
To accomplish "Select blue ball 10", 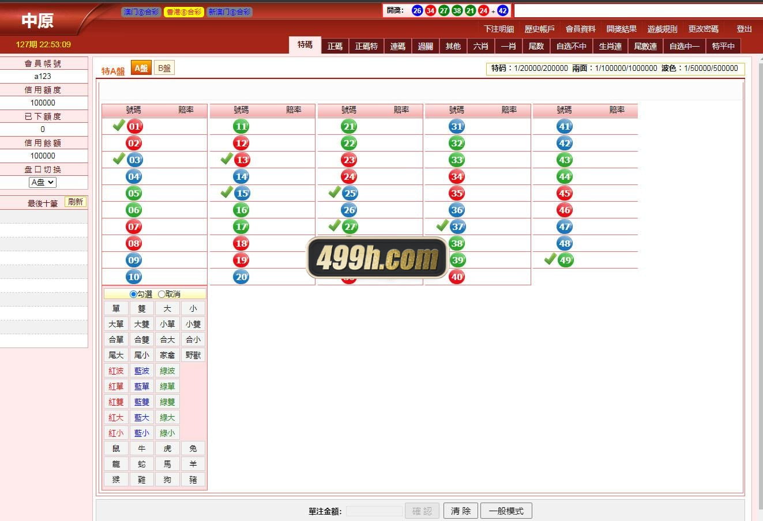I will tap(134, 277).
